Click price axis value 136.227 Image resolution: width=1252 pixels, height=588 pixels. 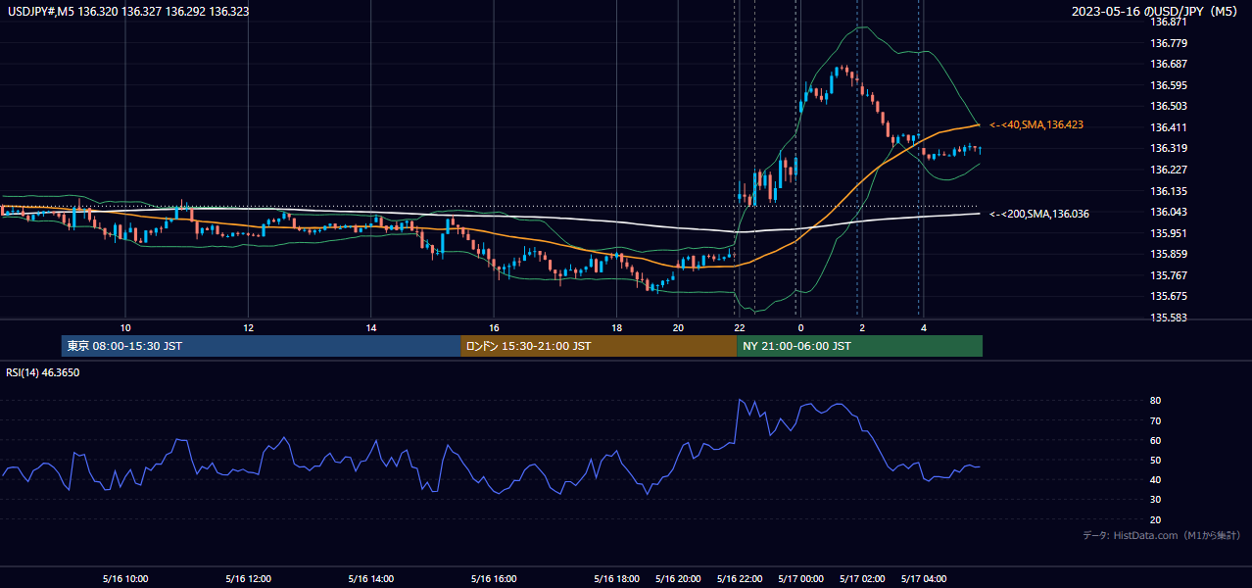(x=1168, y=170)
